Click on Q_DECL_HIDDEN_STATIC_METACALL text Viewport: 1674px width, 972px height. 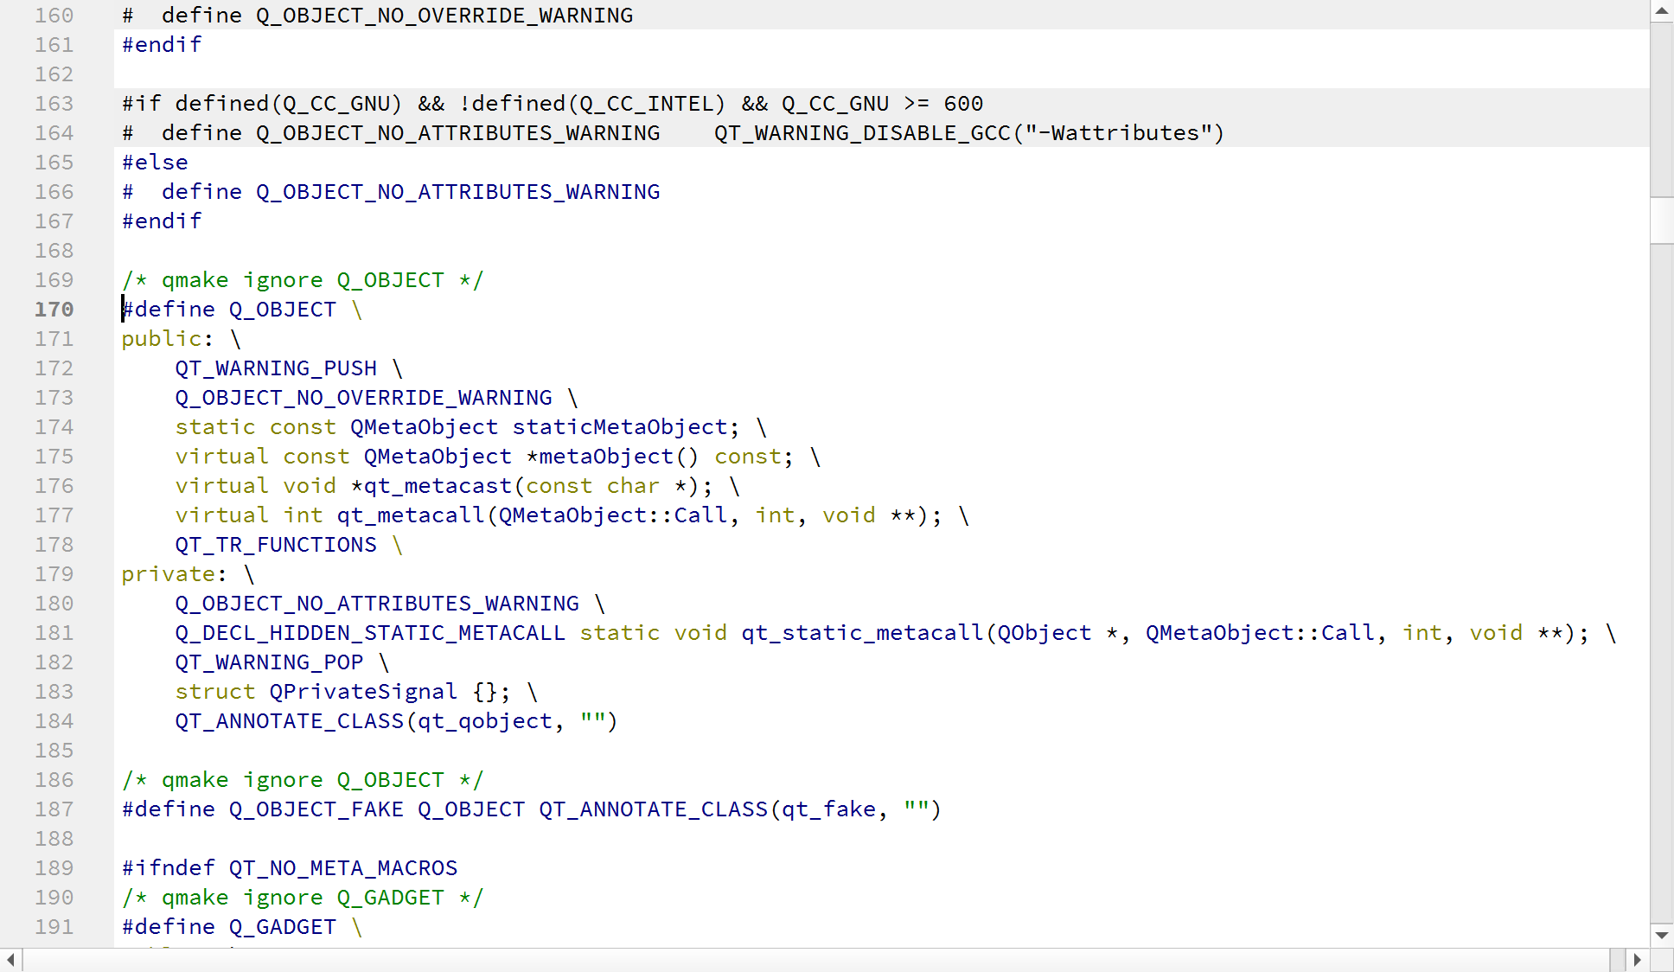coord(369,633)
